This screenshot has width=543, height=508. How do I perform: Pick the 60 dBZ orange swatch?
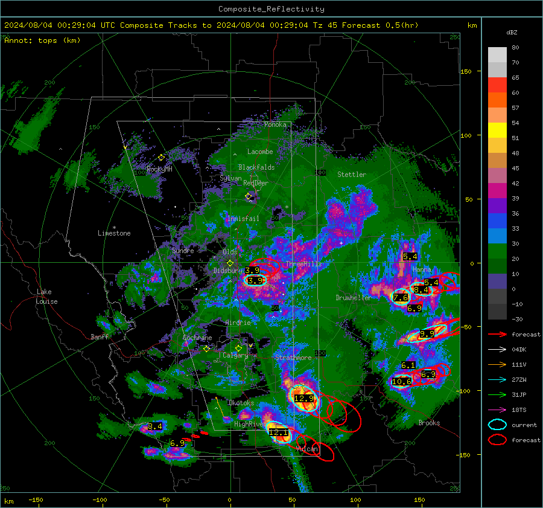pyautogui.click(x=497, y=100)
